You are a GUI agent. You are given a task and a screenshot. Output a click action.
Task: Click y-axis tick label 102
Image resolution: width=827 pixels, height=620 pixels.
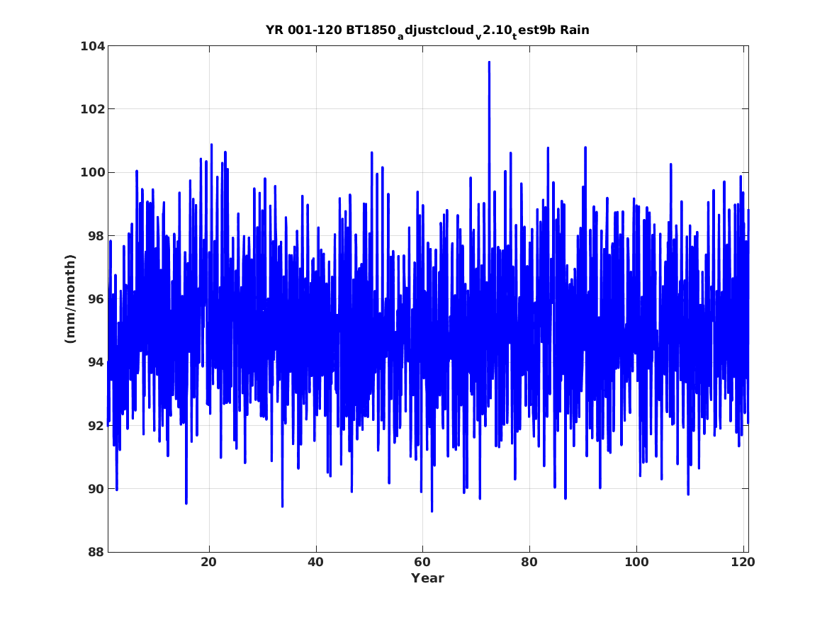(92, 110)
